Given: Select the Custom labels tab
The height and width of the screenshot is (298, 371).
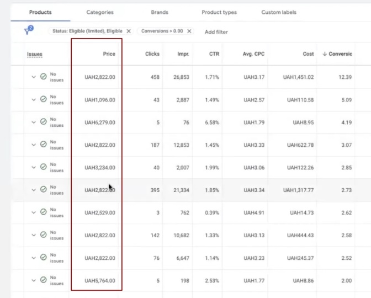Looking at the screenshot, I should point(278,12).
